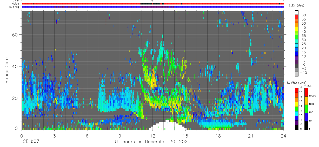This screenshot has height=147, width=319.
Task: Pick the yellow 40–45 segment of ELEV bar
Action: click(297, 29)
